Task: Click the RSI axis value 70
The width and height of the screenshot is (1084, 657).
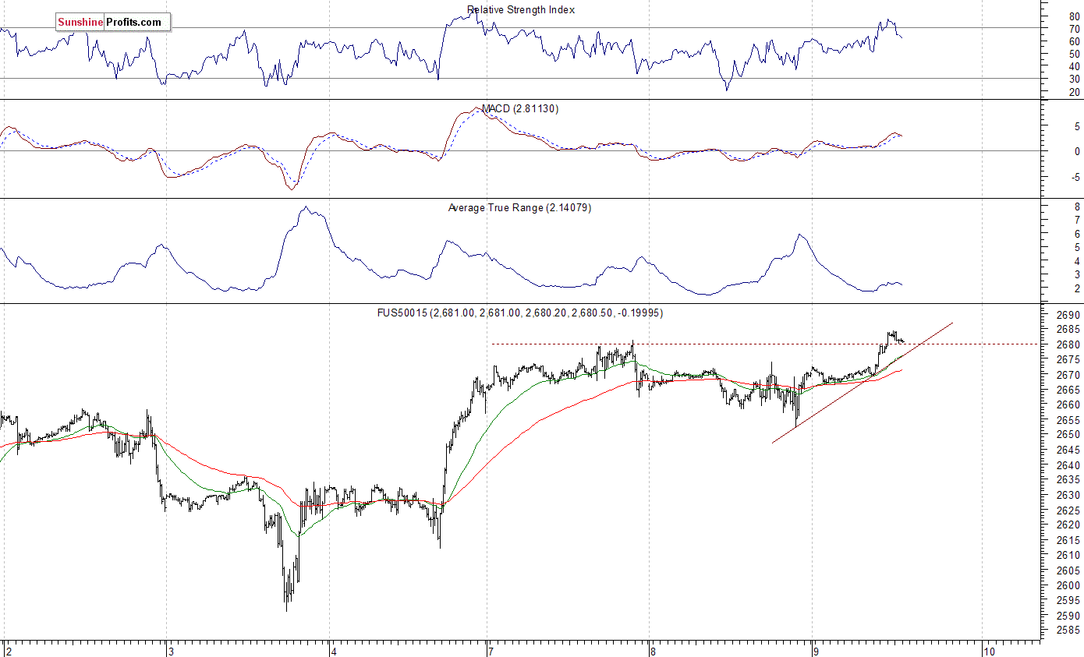Action: (1074, 28)
